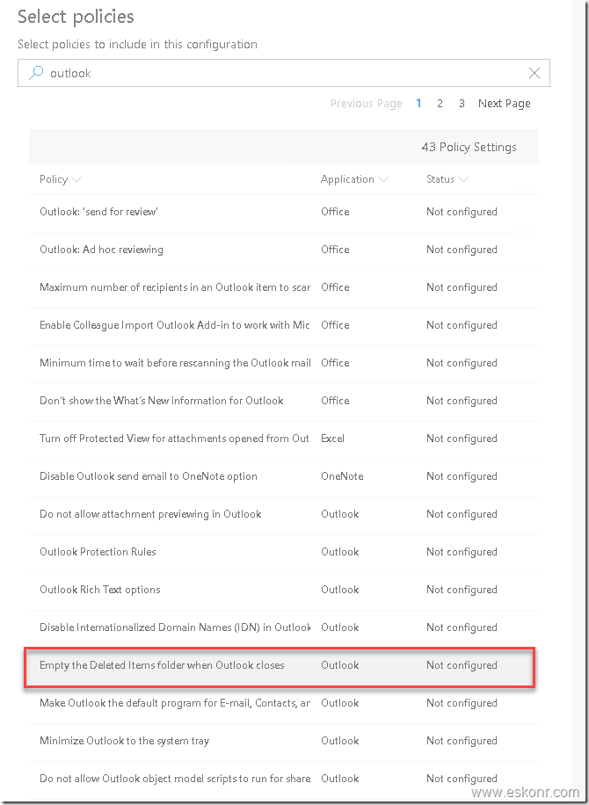Sort by the Application column
The height and width of the screenshot is (805, 589).
[354, 179]
